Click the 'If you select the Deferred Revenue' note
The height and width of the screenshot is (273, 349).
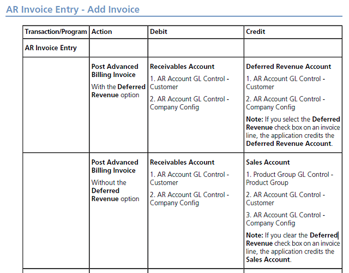(x=293, y=132)
